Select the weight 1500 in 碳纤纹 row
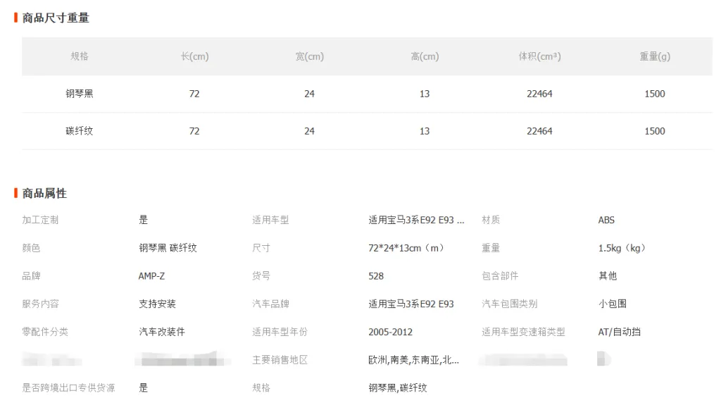721x410 pixels. [x=654, y=131]
